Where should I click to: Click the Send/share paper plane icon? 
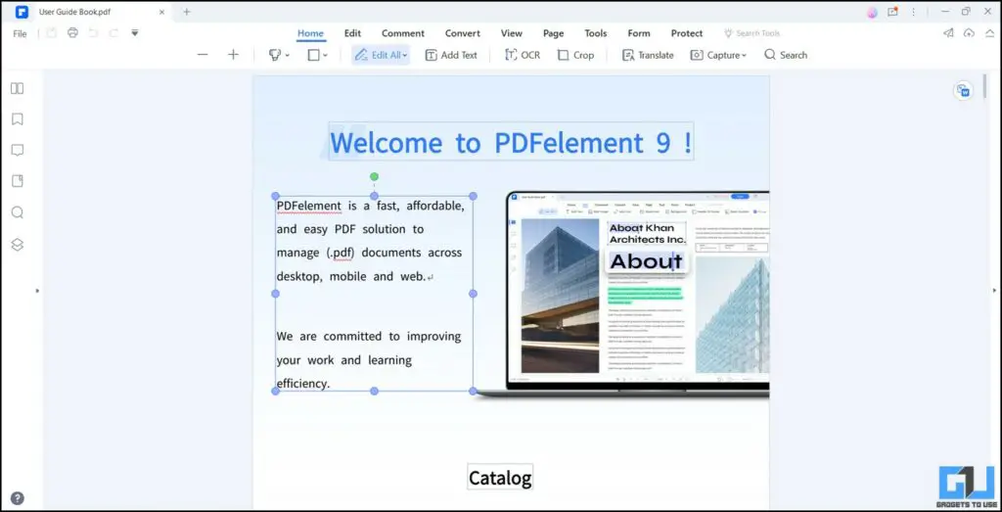(x=948, y=33)
